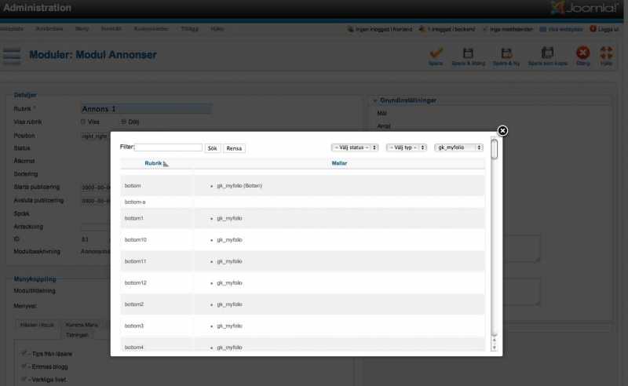Image resolution: width=628 pixels, height=386 pixels.
Task: Click the Rensa button
Action: 234,148
